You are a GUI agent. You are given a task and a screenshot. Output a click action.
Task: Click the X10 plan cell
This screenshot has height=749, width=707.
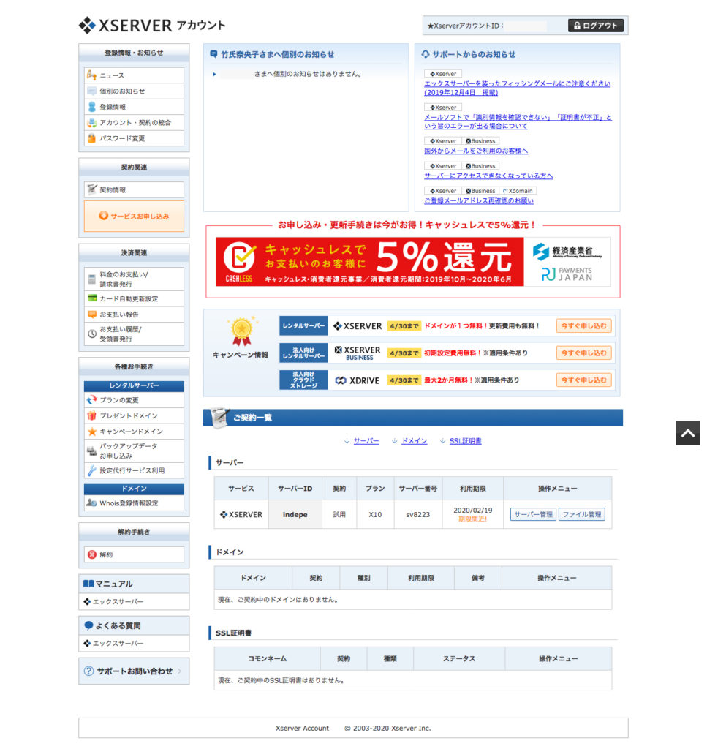(x=375, y=514)
